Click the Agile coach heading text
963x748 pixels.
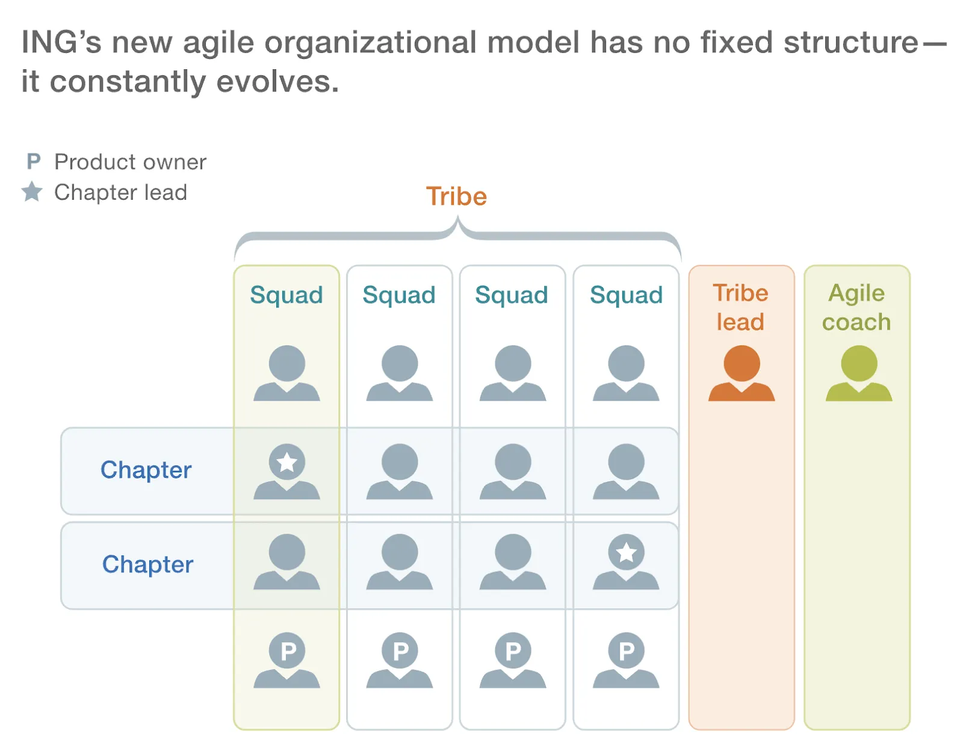click(856, 308)
